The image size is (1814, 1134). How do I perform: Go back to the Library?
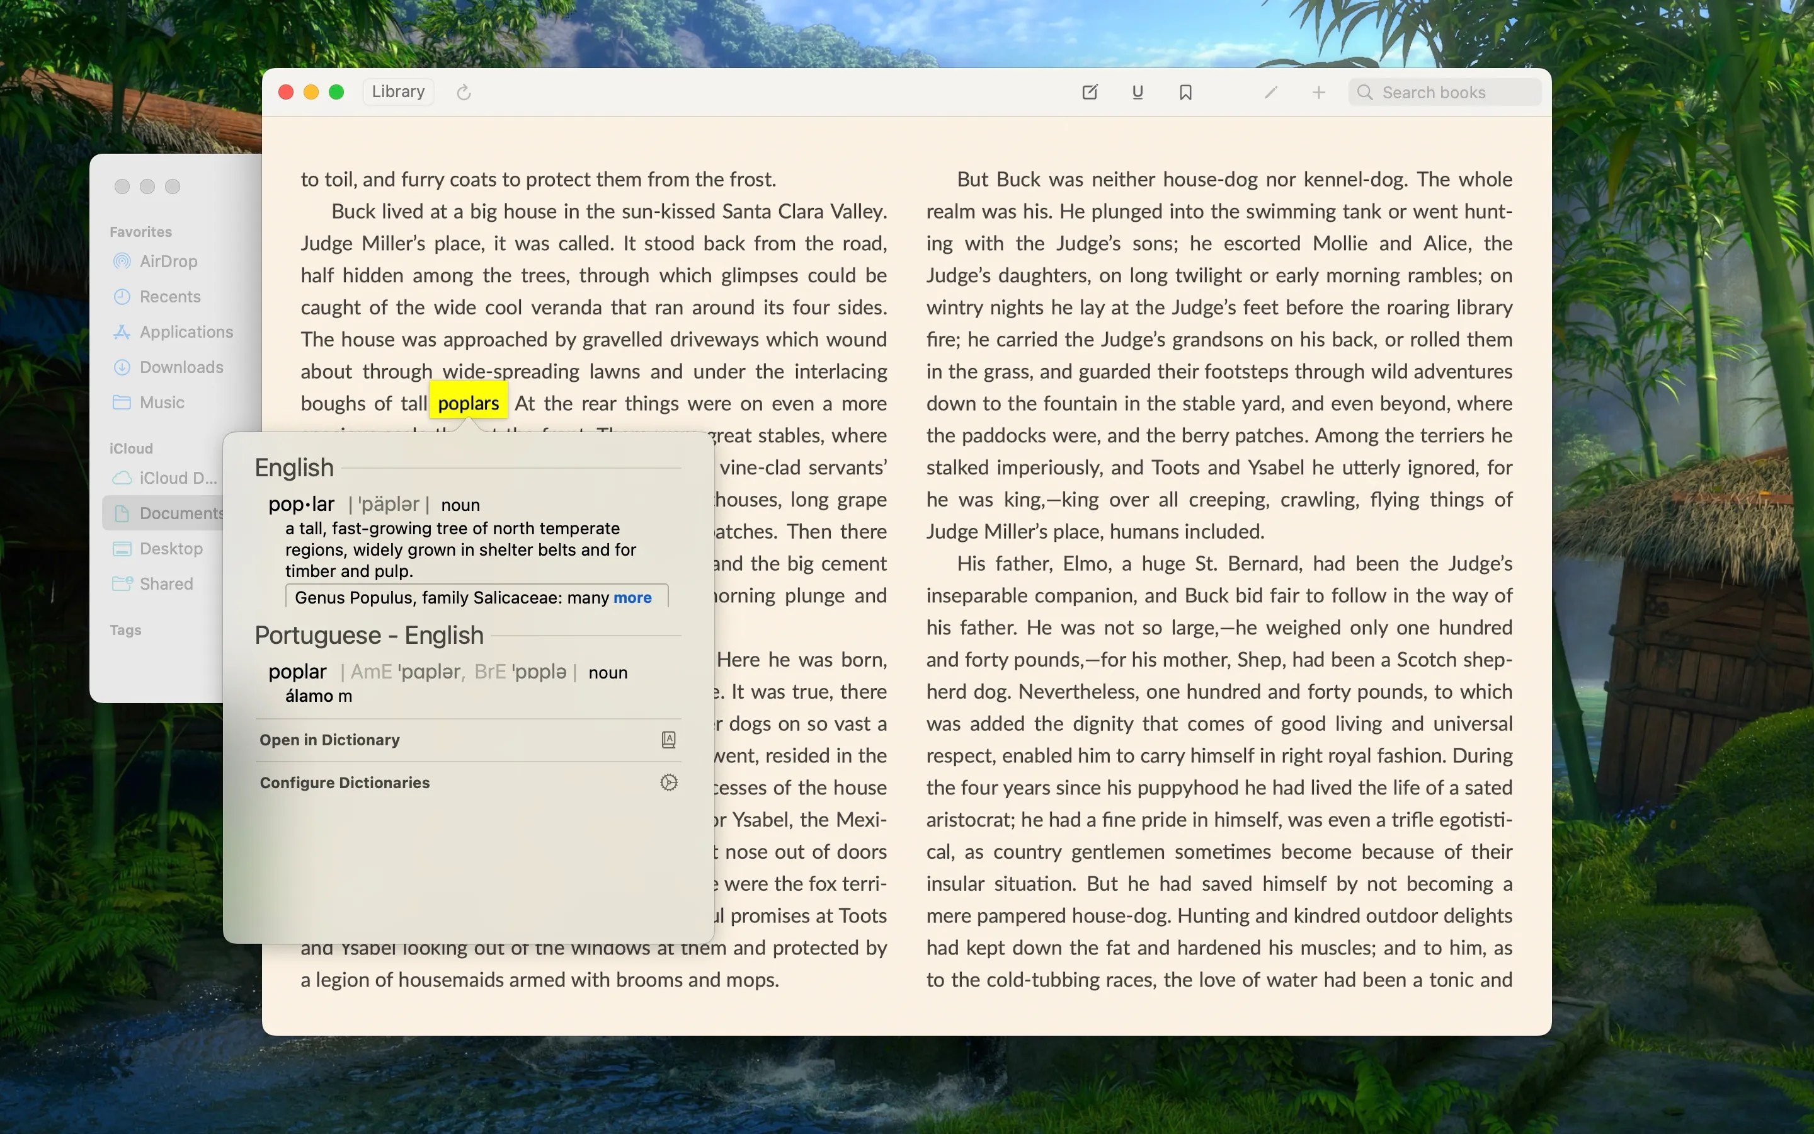click(x=397, y=91)
